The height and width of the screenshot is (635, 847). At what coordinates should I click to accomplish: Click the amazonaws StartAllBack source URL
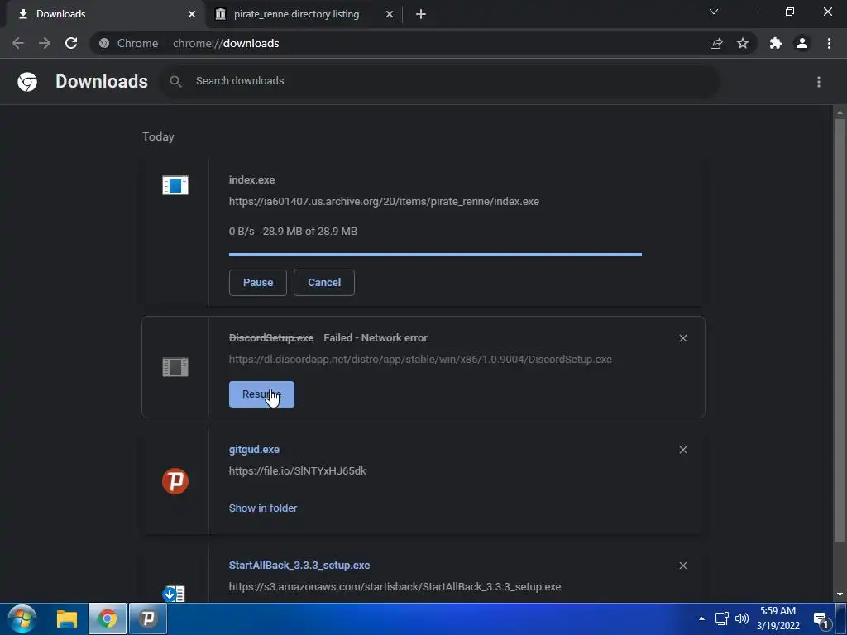point(395,586)
